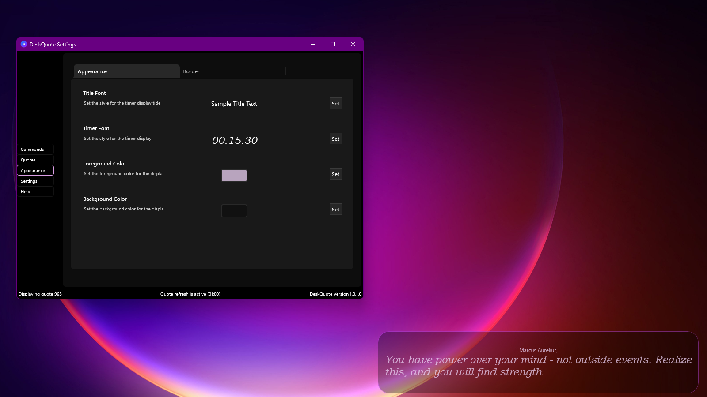This screenshot has width=707, height=397.
Task: Select Settings in the sidebar
Action: coord(35,181)
